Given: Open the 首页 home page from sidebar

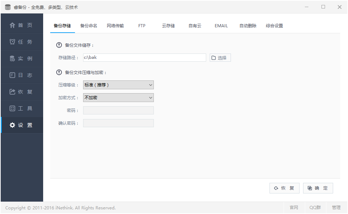Looking at the screenshot, I should click(x=22, y=25).
